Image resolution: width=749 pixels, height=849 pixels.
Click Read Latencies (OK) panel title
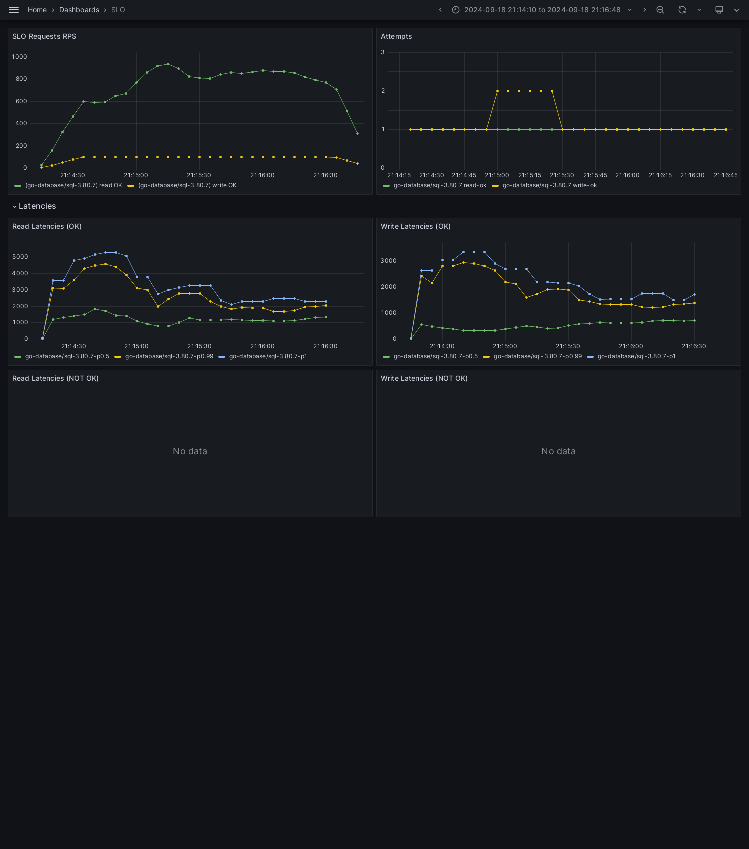47,226
